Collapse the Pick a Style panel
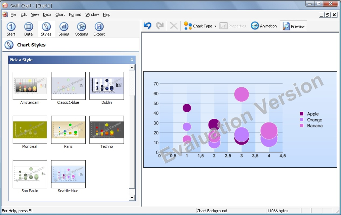The image size is (341, 215). [x=132, y=60]
